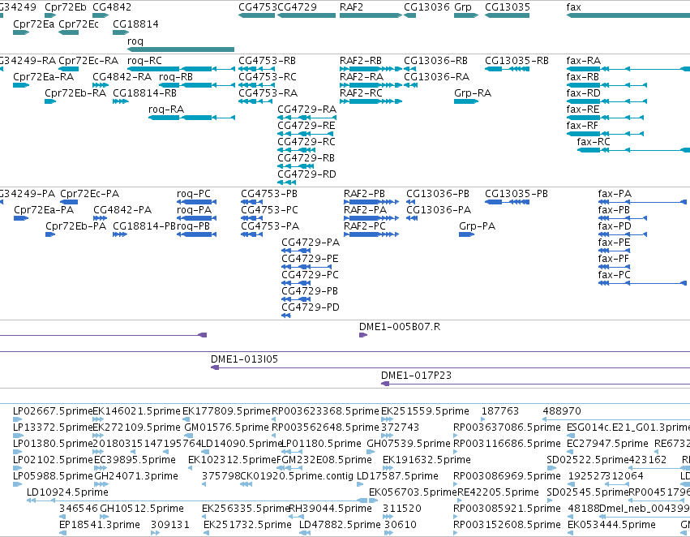Select feature 187763
The width and height of the screenshot is (690, 537).
pos(482,419)
